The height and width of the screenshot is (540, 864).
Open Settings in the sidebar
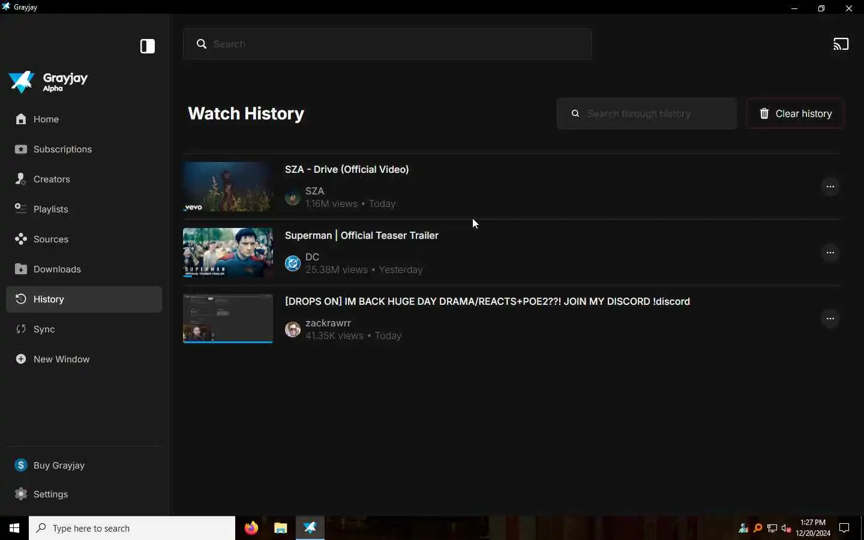84,494
